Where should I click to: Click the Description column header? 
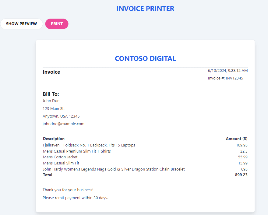[54, 139]
